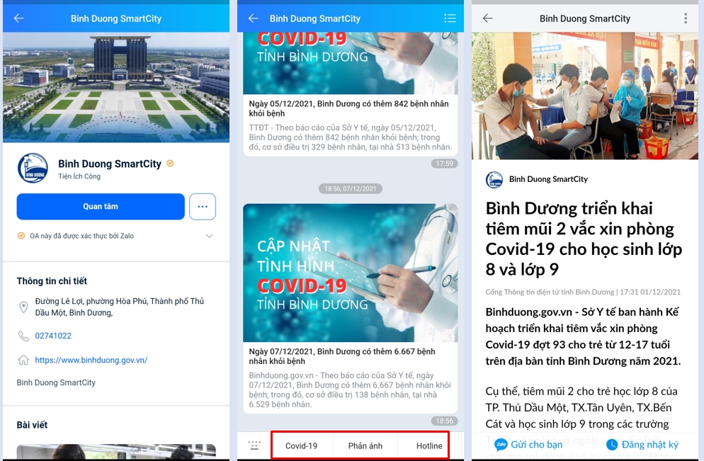The image size is (704, 461).
Task: Tap the Binh Duong SmartCity profile page name
Action: coord(110,164)
